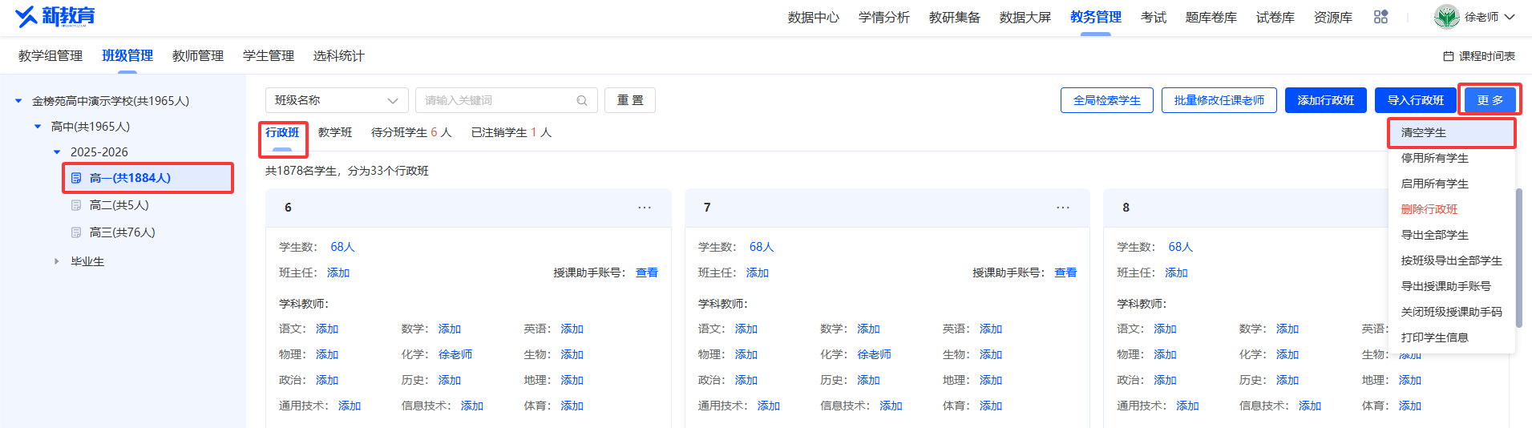Collapse the 高中(共1965人) tree node
This screenshot has width=1532, height=428.
tap(38, 127)
